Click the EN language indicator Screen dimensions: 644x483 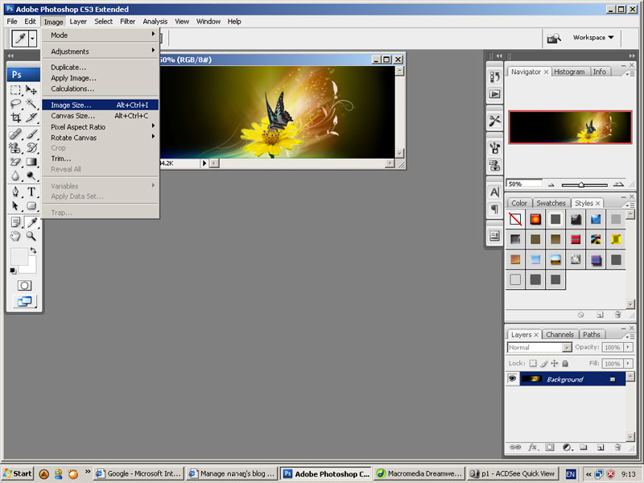(571, 474)
